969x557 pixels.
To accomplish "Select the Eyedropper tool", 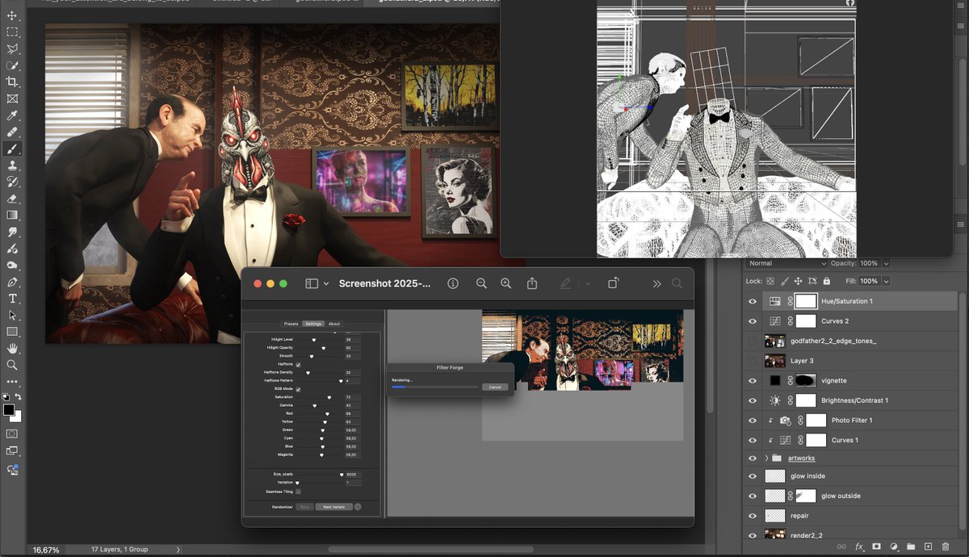I will point(12,115).
